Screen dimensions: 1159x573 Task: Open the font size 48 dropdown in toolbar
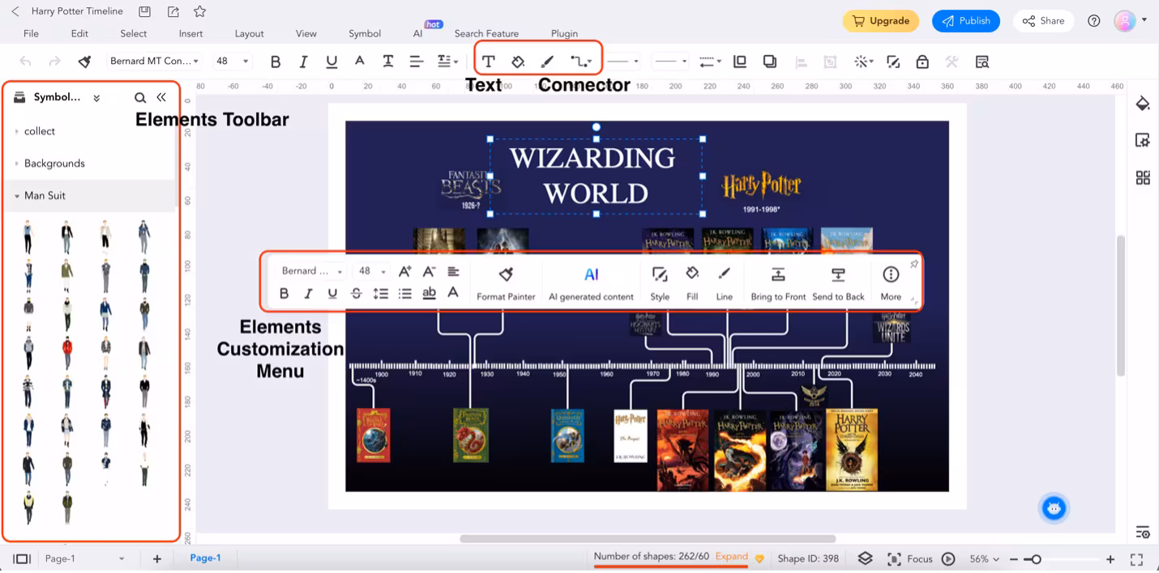click(233, 62)
